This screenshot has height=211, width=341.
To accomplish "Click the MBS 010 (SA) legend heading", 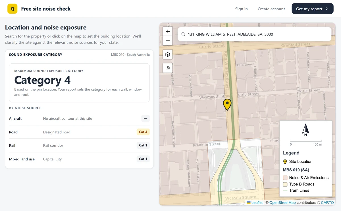I will (296, 170).
